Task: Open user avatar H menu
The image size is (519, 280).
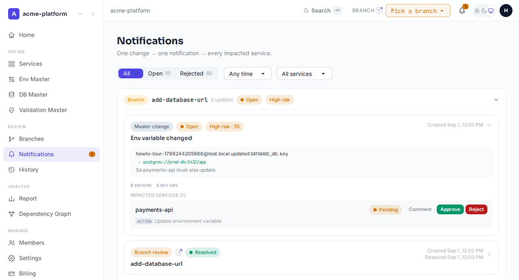Action: (x=506, y=11)
